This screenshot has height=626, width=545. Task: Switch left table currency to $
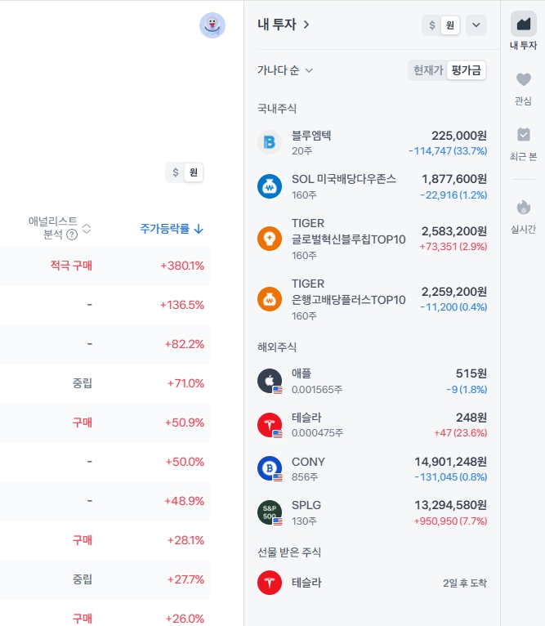coord(176,172)
